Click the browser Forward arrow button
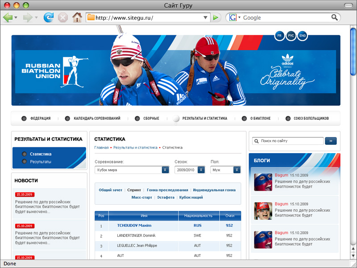Screen dimensions: 357x268 pos(28,17)
